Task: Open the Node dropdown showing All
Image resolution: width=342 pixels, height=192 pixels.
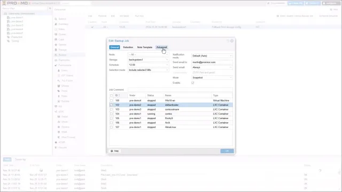Action: (x=149, y=54)
